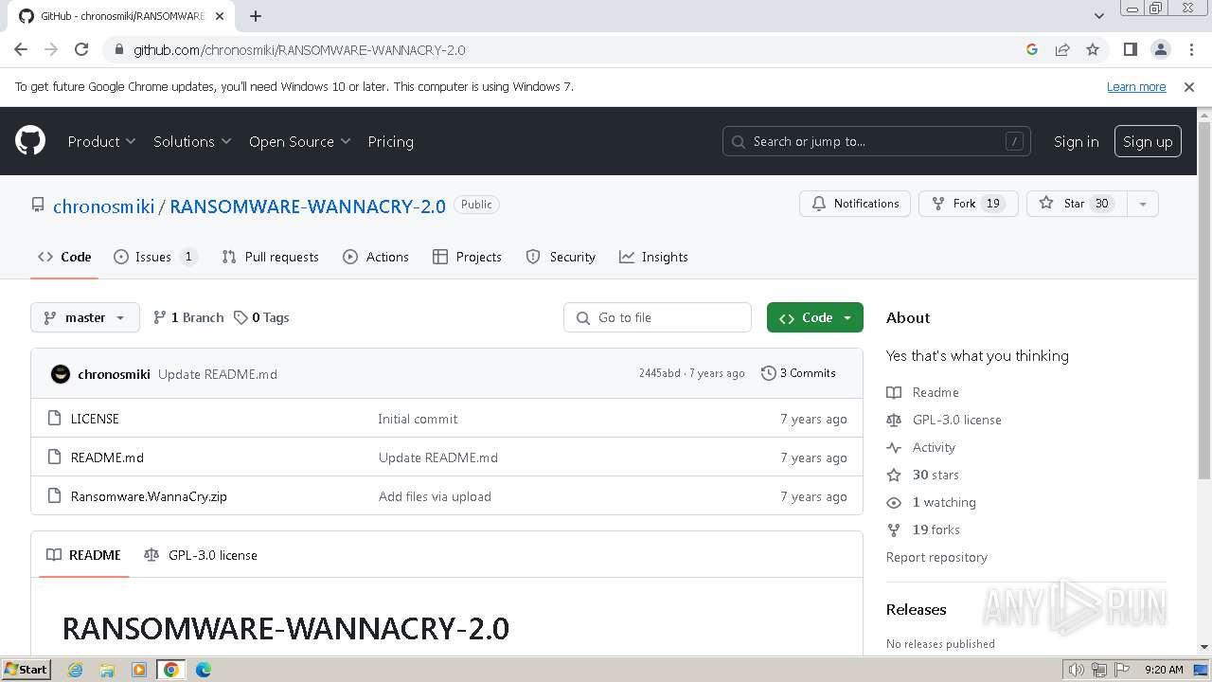The width and height of the screenshot is (1212, 682).
Task: Open the Insights tab
Action: 653,257
